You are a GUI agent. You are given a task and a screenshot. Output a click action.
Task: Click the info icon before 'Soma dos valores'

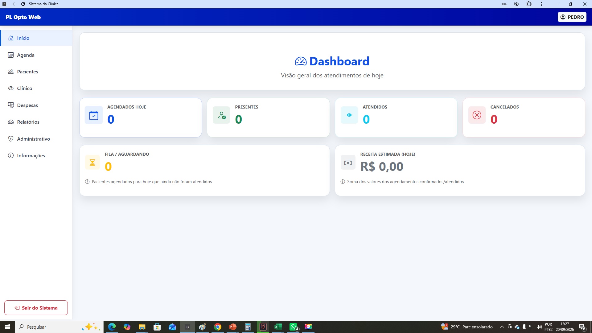(x=343, y=182)
